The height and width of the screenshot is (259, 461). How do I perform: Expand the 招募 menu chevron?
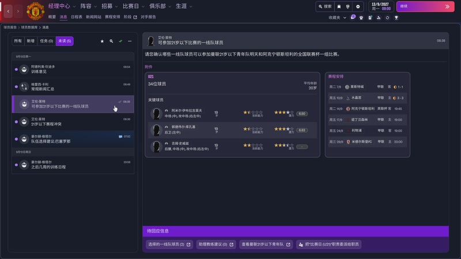coord(116,6)
